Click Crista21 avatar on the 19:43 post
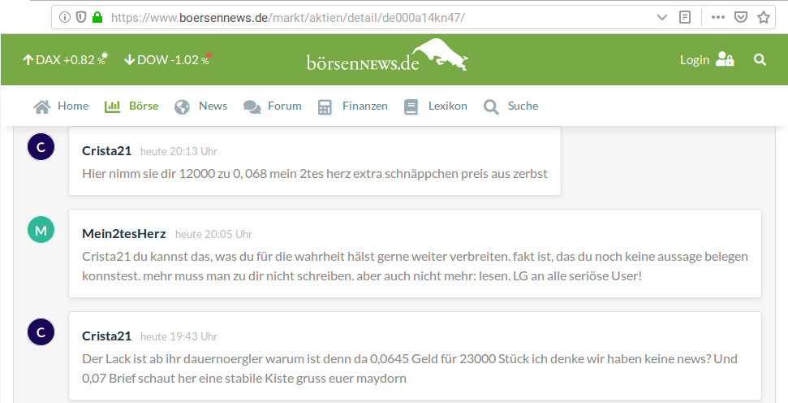Screen dimensions: 788x403 41,332
